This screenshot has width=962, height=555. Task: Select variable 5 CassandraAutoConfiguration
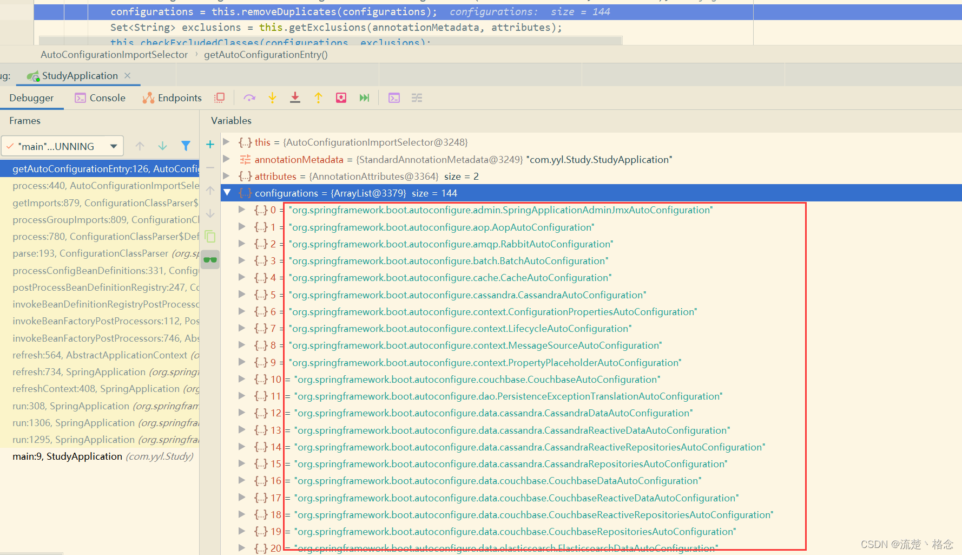[591, 295]
